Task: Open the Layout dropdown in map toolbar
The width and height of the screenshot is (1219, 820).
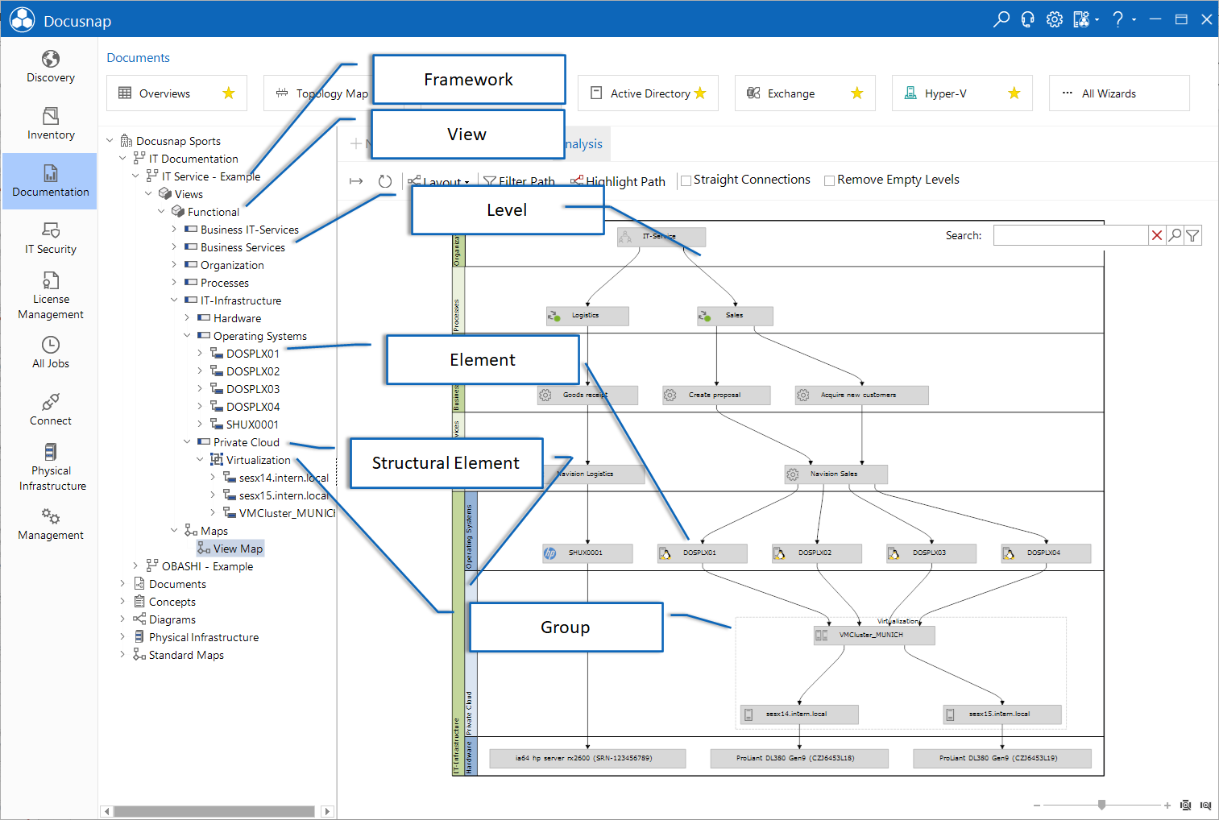Action: (439, 182)
